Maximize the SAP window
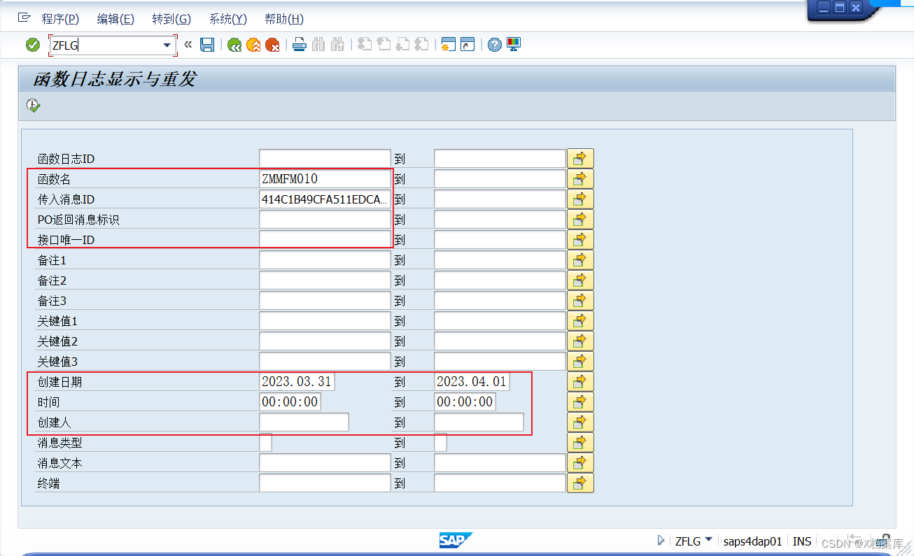 coord(839,8)
